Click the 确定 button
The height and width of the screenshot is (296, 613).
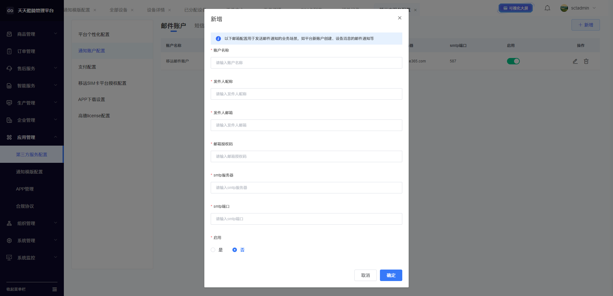[x=391, y=275]
